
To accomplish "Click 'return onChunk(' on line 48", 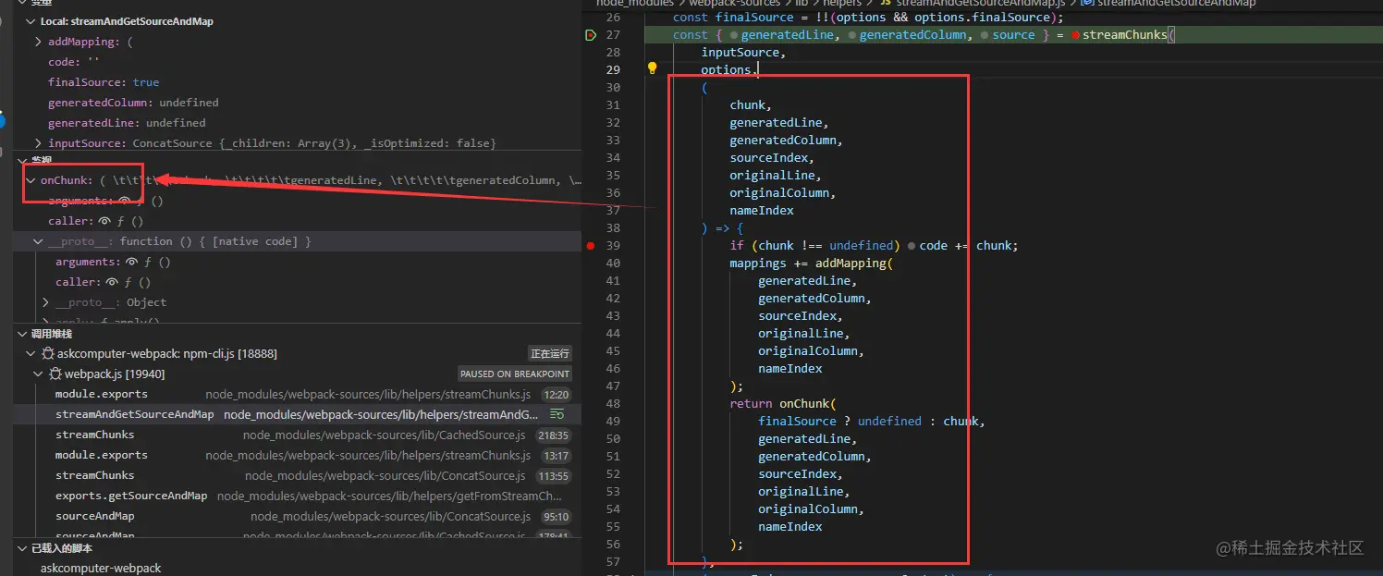I will click(783, 404).
